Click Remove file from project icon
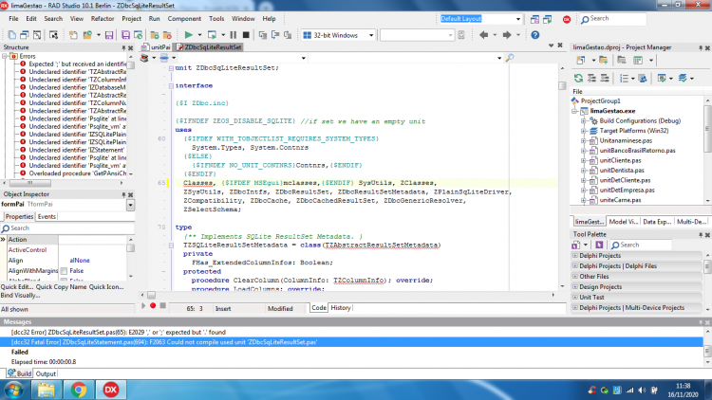Viewport: 712px width, 400px height. point(167,35)
